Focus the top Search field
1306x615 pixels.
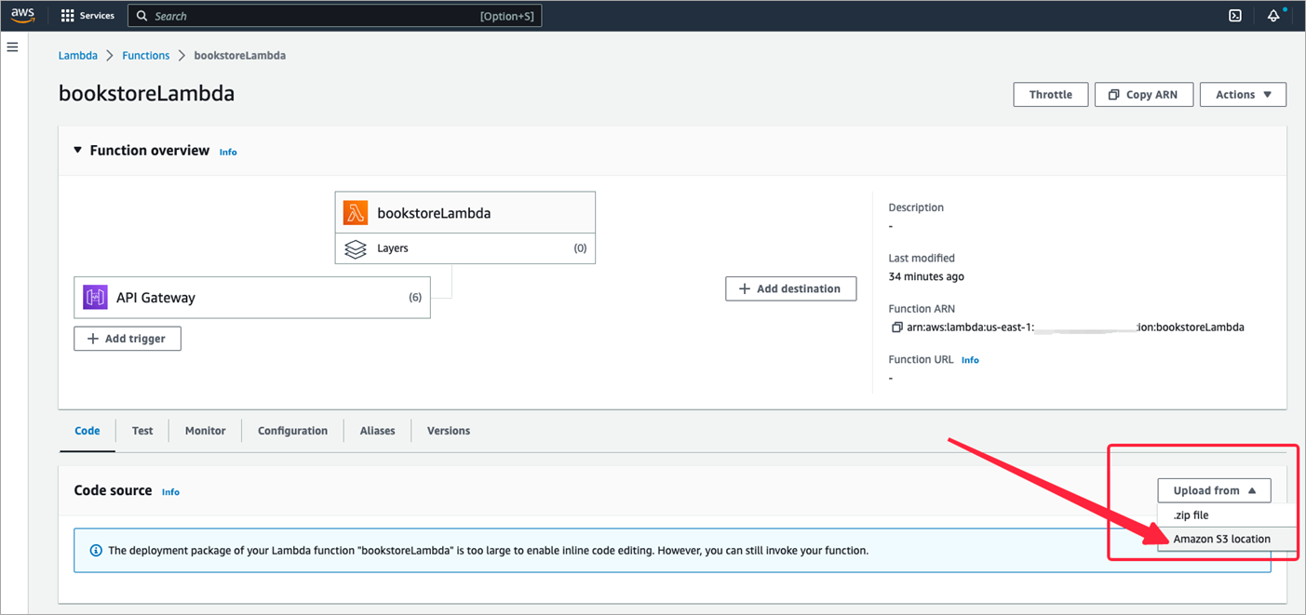coord(334,16)
